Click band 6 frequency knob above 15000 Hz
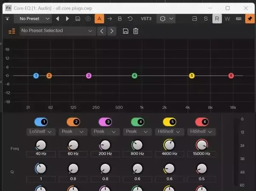 point(202,145)
